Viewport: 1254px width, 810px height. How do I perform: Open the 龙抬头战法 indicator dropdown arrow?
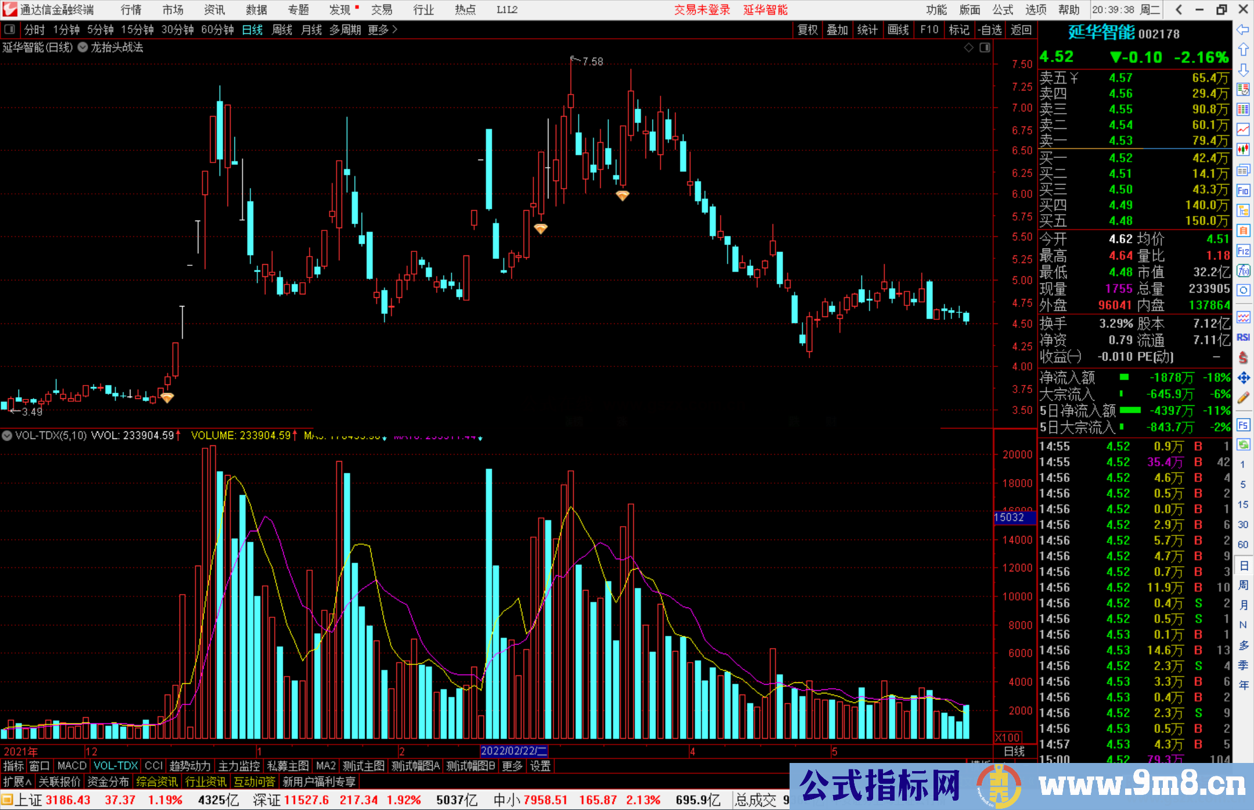coord(83,48)
